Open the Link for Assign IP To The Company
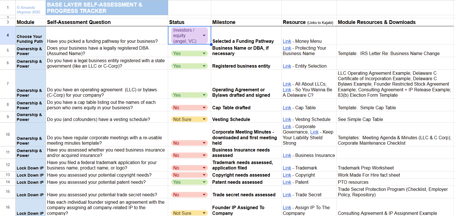 [287, 208]
